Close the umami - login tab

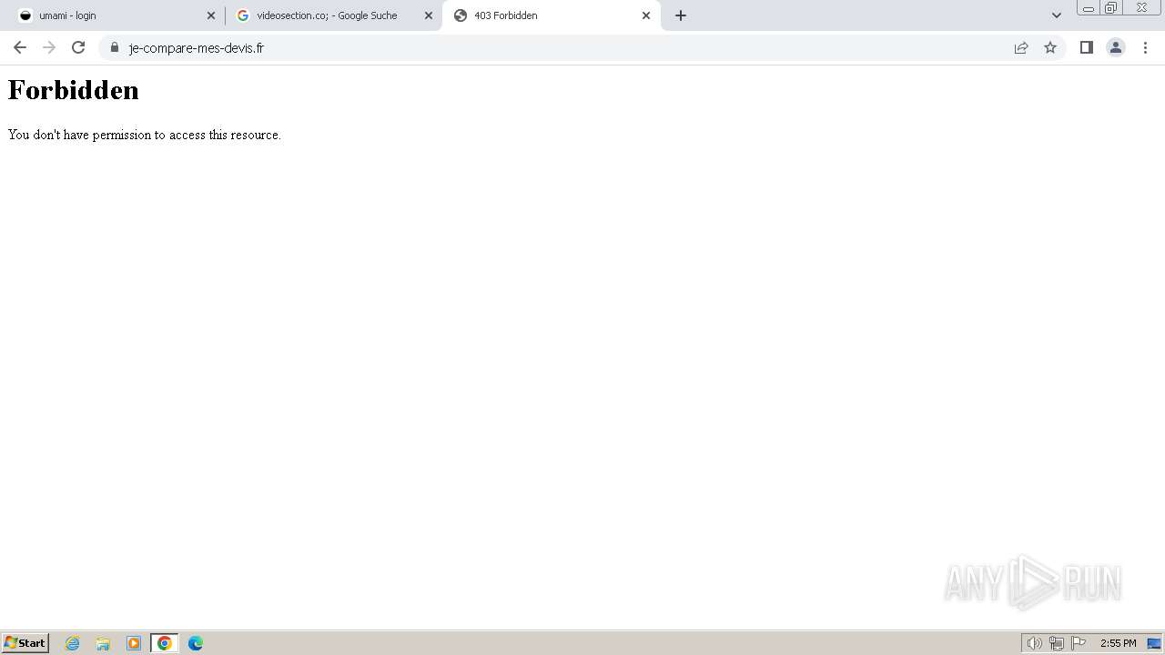tap(211, 15)
